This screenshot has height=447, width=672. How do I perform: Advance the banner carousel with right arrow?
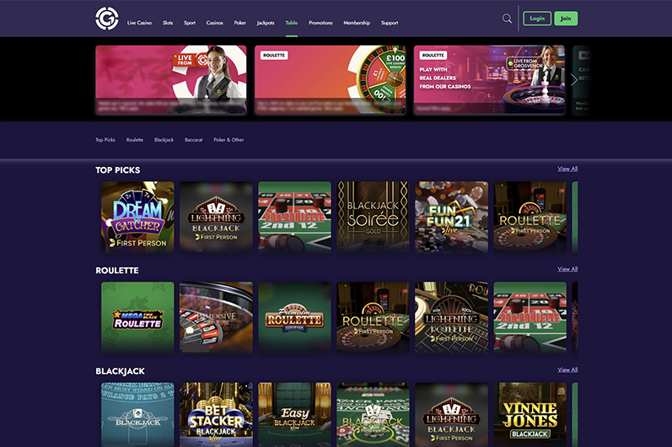tap(574, 79)
